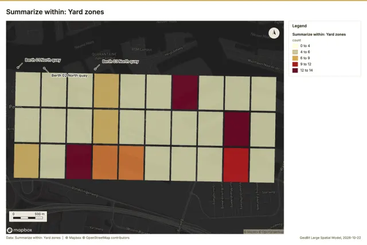Image resolution: width=367 pixels, height=245 pixels.
Task: Click the bright red yard zone in bottom row
Action: click(236, 165)
